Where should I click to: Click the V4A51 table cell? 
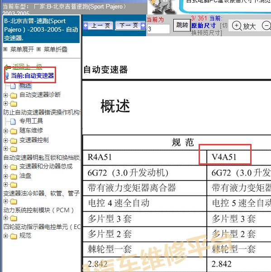click(x=239, y=157)
